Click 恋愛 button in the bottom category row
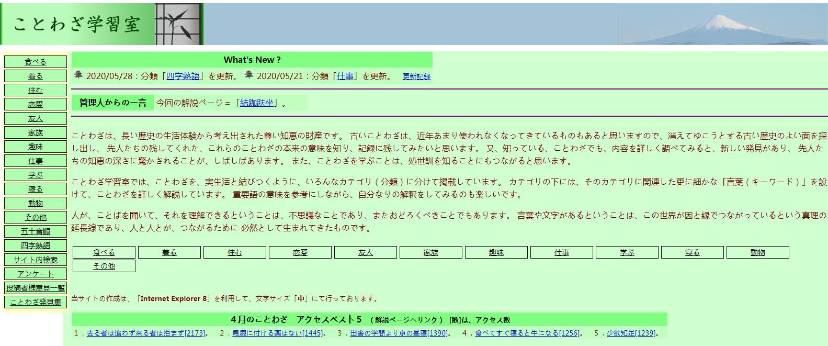828x346 pixels. pyautogui.click(x=300, y=252)
